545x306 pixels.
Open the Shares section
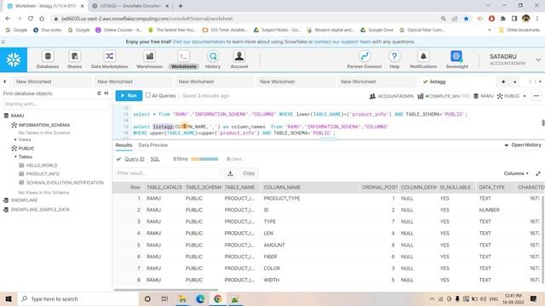(74, 59)
